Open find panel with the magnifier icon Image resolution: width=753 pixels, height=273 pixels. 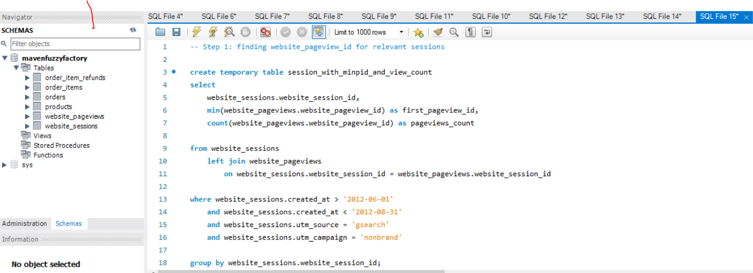(454, 32)
